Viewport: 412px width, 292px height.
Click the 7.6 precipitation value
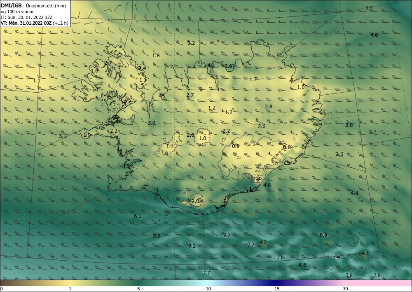point(280,257)
